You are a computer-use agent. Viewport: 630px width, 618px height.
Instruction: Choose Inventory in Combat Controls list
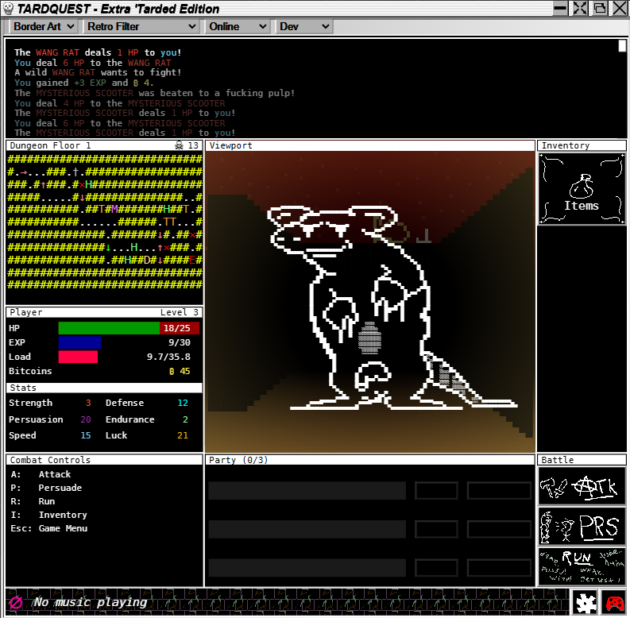(63, 515)
